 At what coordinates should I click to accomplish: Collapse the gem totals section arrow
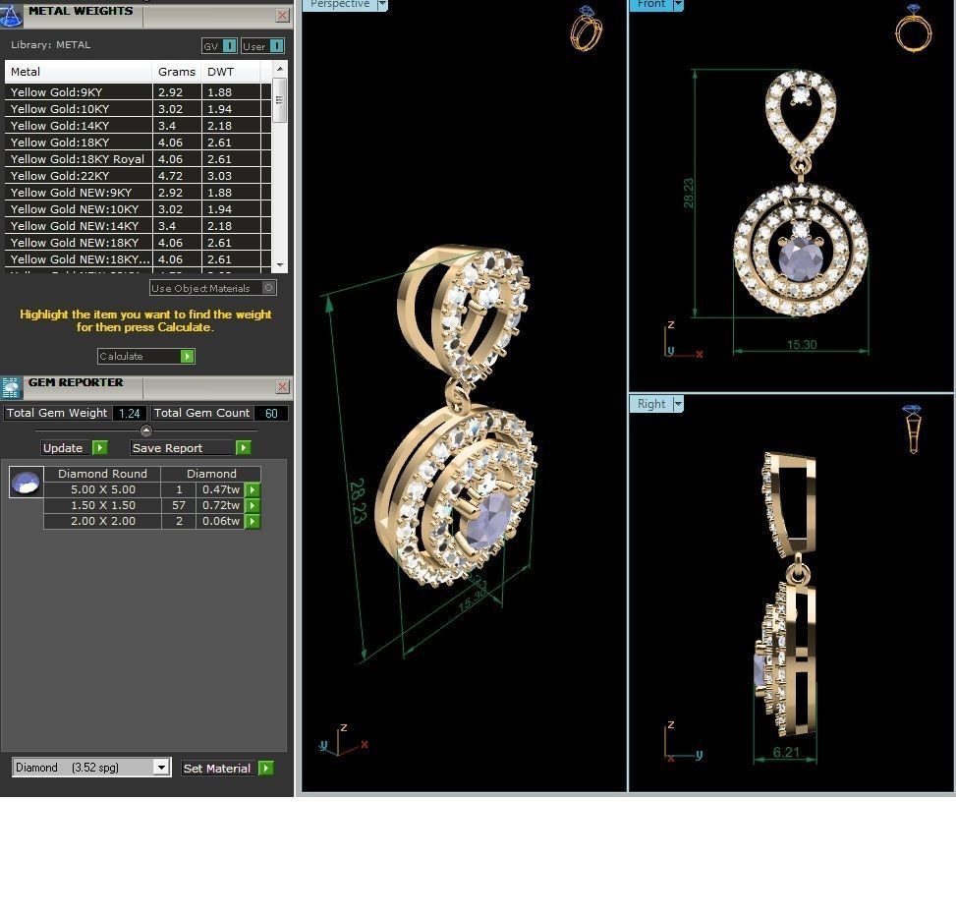coord(145,430)
